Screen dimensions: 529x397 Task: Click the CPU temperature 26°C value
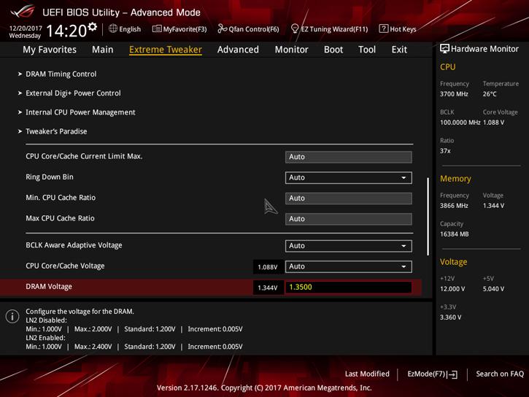[490, 94]
